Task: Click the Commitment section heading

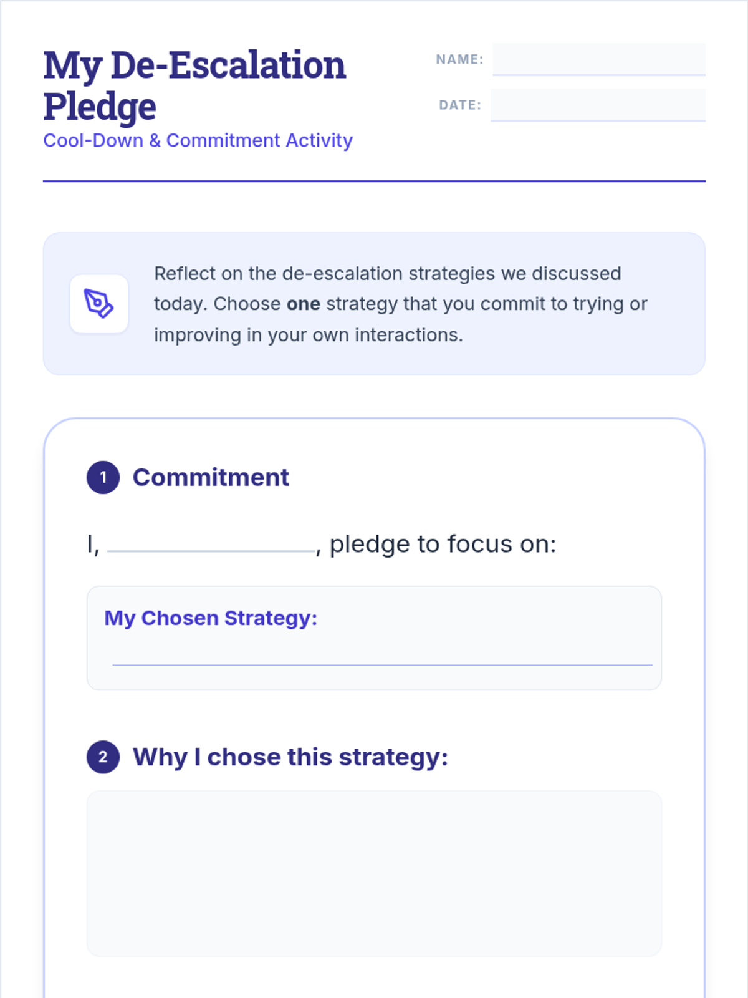Action: (x=211, y=478)
